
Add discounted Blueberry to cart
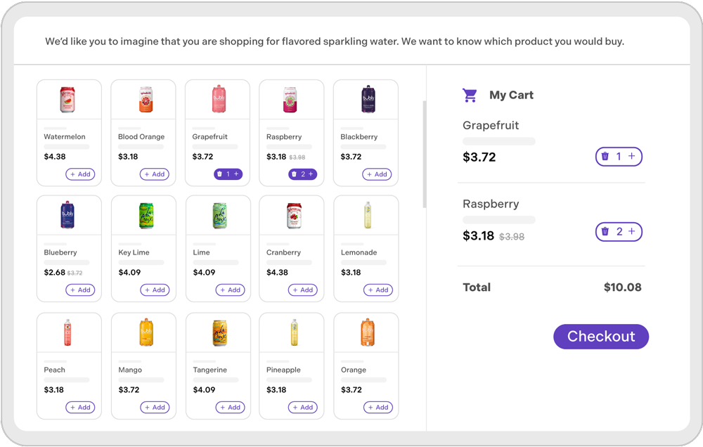pyautogui.click(x=80, y=290)
